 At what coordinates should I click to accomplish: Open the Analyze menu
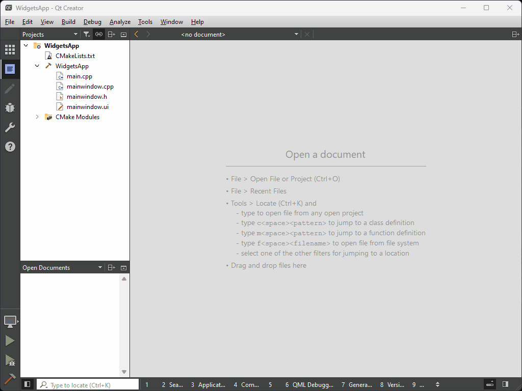(120, 22)
